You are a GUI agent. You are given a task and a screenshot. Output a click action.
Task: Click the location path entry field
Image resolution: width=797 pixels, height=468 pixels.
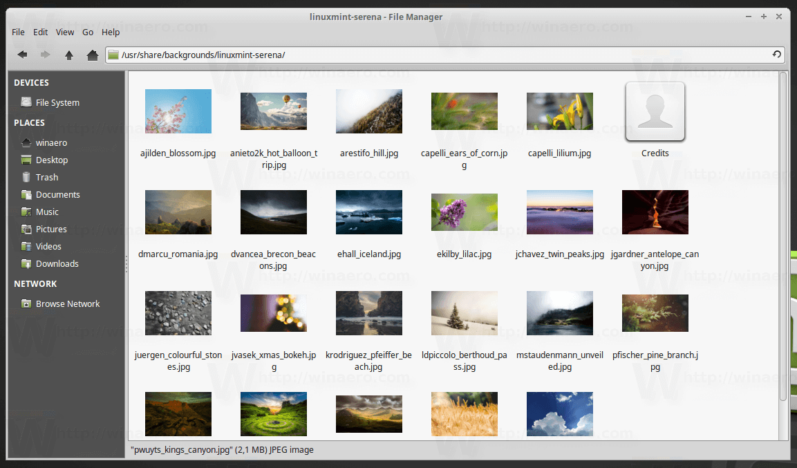(444, 55)
